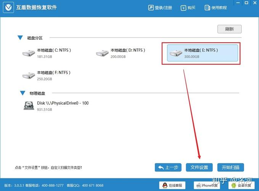
Task: Collapse the 磁盘分区 section triangle
Action: [20, 38]
